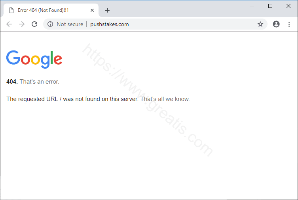Open the Chrome profile avatar icon
The width and height of the screenshot is (298, 200).
point(276,24)
